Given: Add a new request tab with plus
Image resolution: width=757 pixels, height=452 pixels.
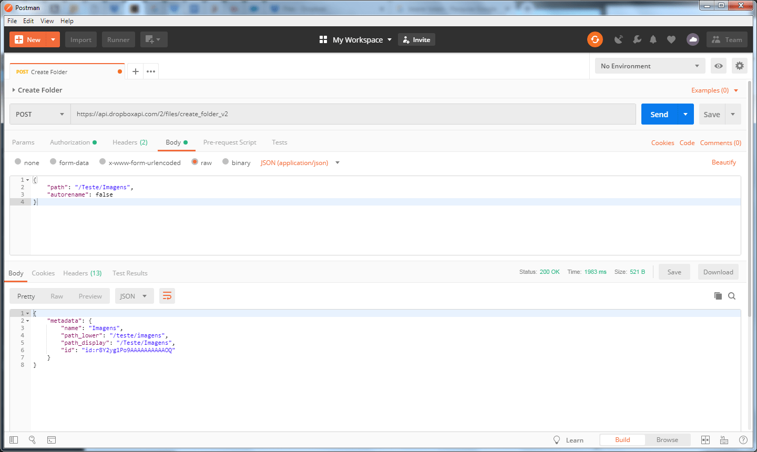Looking at the screenshot, I should [x=135, y=71].
